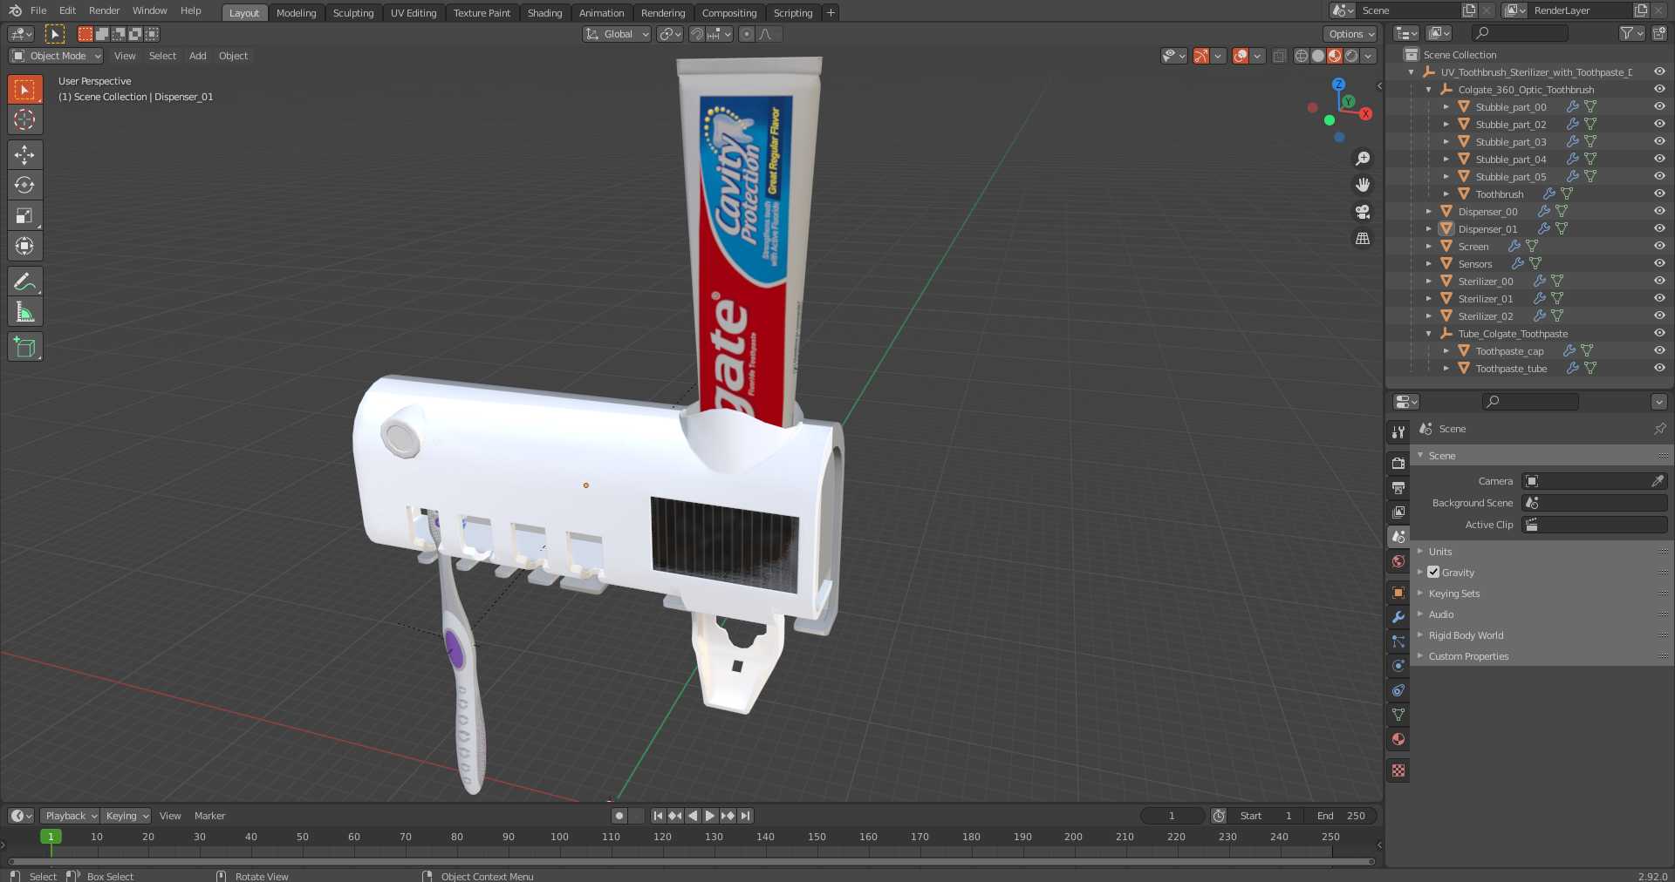Open the Keying popover
Screen dimensions: 1675x882
pyautogui.click(x=126, y=816)
